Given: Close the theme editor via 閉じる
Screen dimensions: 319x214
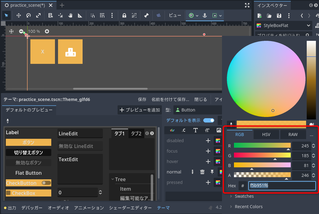Looking at the screenshot, I should click(x=200, y=99).
